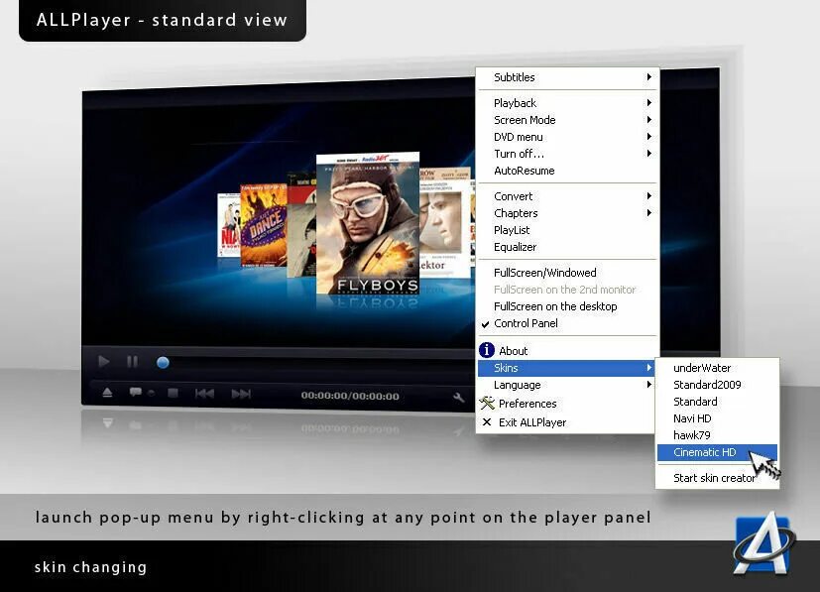The height and width of the screenshot is (592, 820).
Task: Click the Stop button in player
Action: [x=174, y=393]
